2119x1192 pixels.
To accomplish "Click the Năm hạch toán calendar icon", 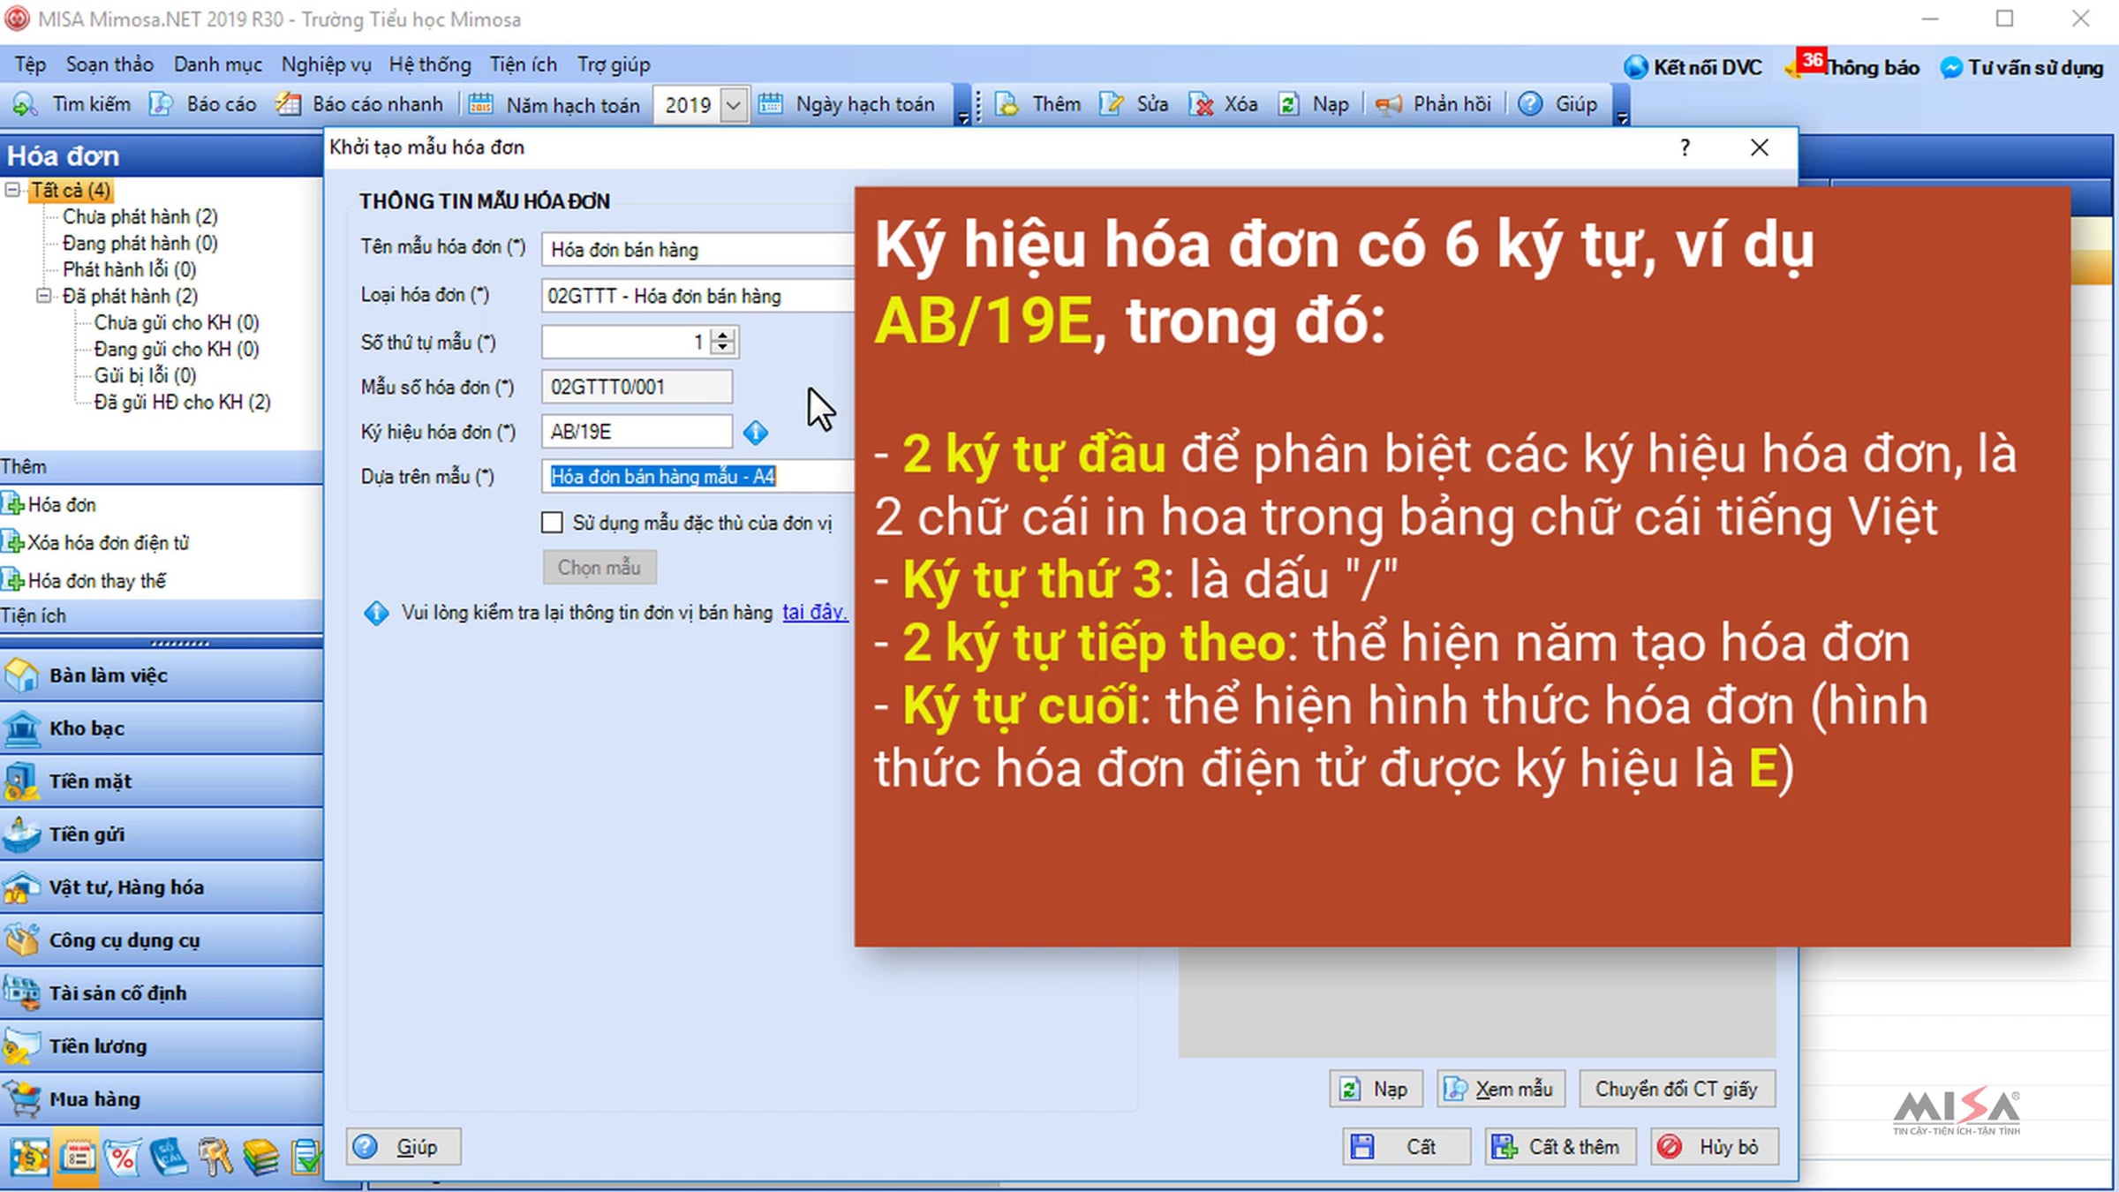I will coord(480,104).
